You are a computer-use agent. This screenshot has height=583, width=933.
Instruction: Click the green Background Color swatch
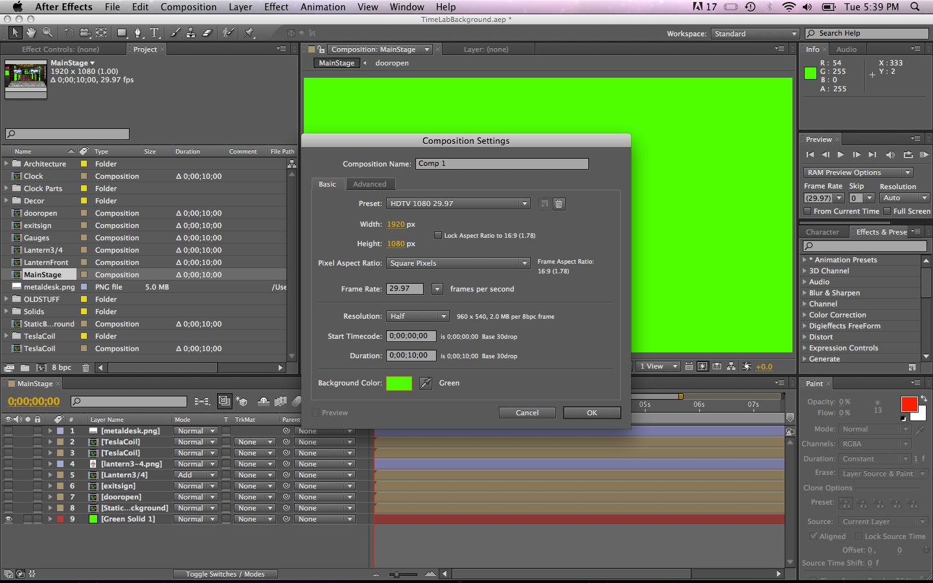(399, 383)
